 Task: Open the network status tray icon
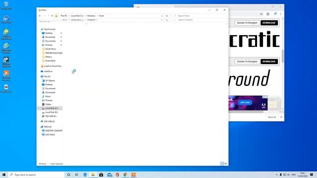285,175
